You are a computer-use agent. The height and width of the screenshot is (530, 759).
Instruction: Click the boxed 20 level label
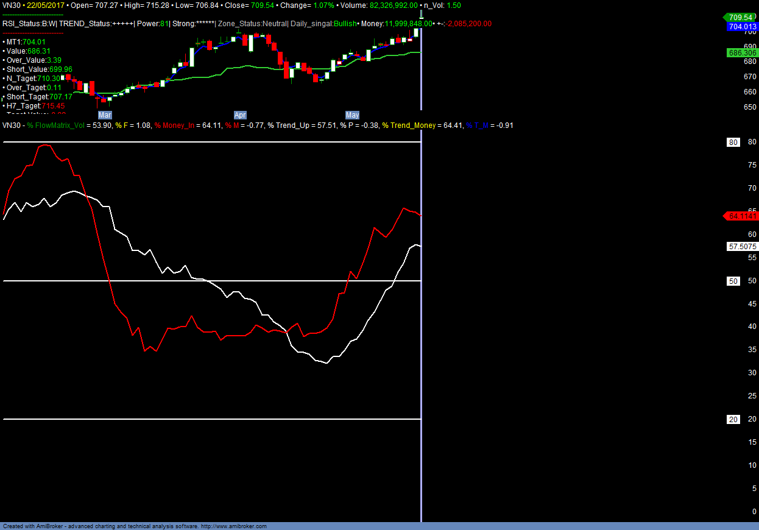[733, 419]
